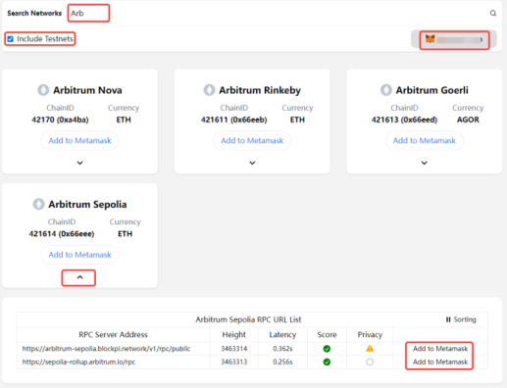Click the height value 3463313
This screenshot has height=388, width=507.
pyautogui.click(x=234, y=362)
